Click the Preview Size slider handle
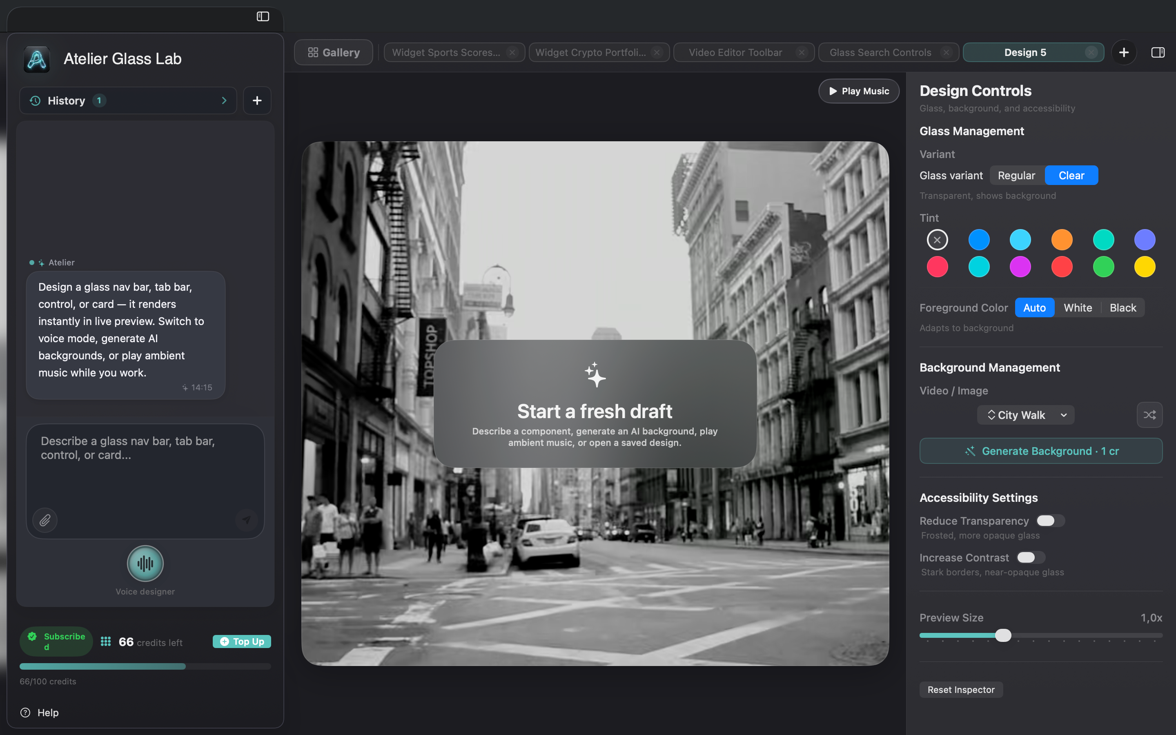The height and width of the screenshot is (735, 1176). tap(1002, 635)
